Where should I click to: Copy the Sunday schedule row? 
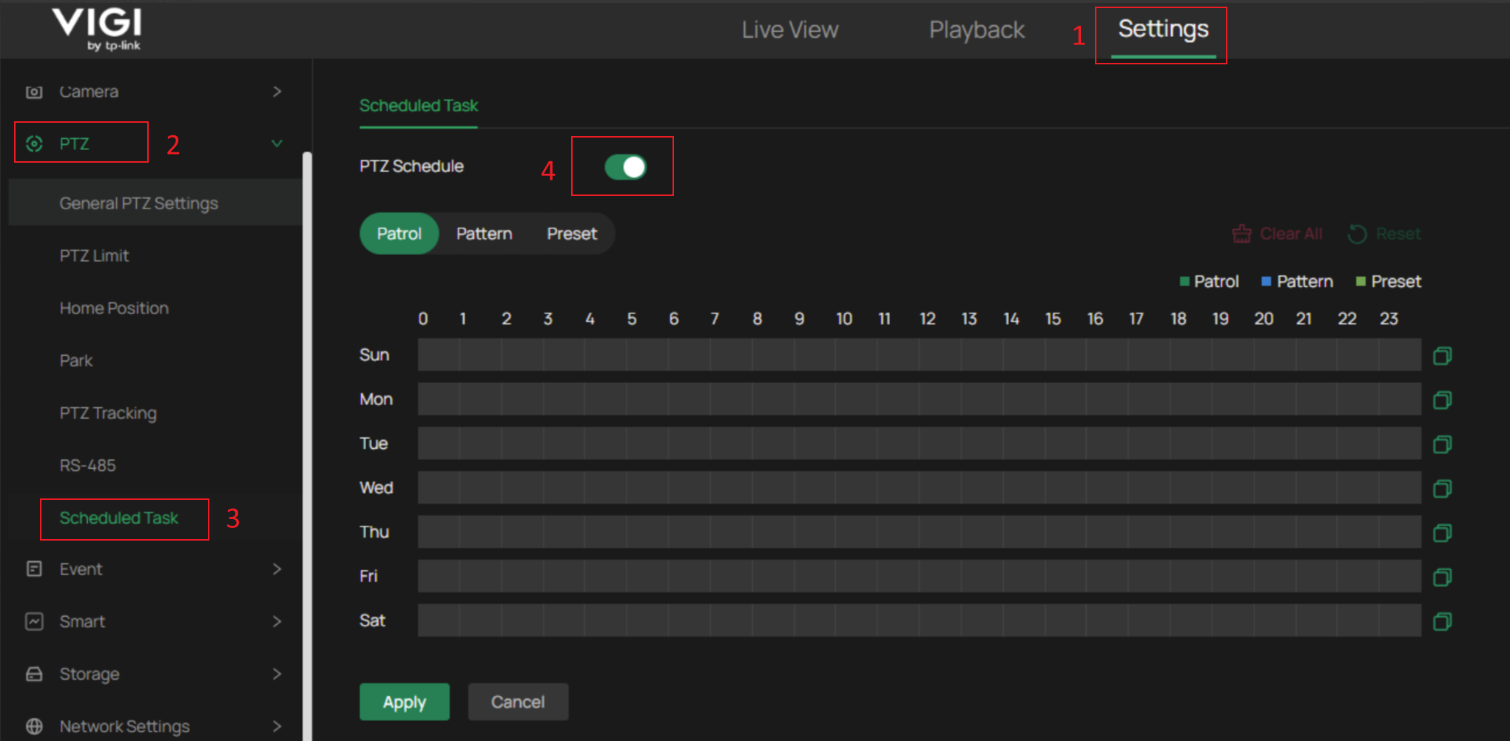[x=1443, y=356]
